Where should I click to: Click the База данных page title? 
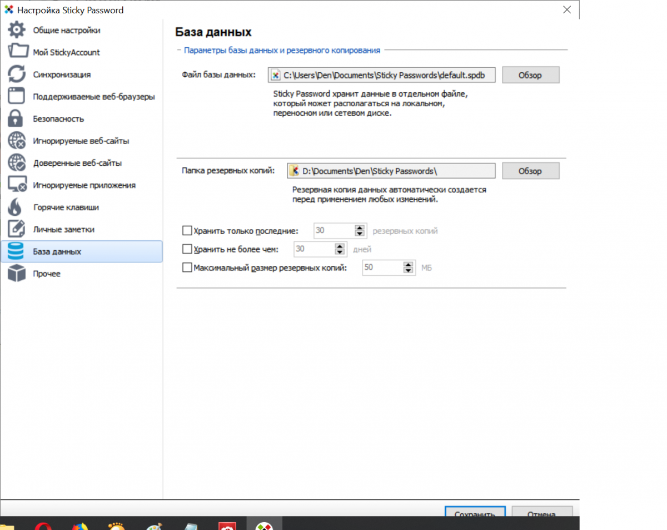(213, 32)
